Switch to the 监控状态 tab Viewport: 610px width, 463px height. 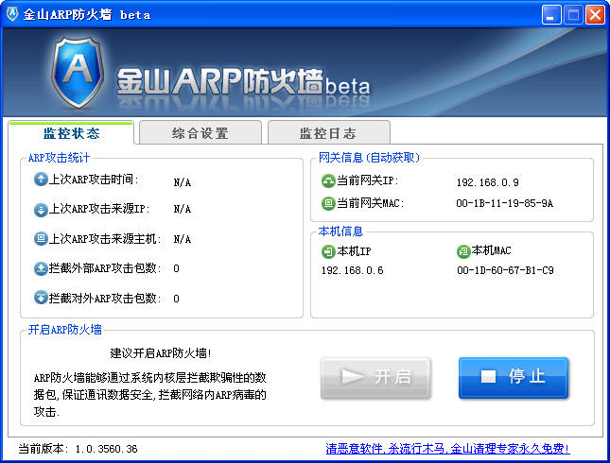[71, 133]
